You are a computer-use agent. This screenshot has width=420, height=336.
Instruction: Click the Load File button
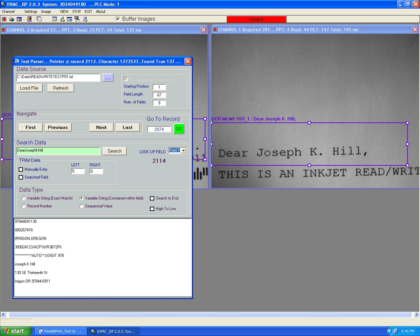click(x=29, y=88)
